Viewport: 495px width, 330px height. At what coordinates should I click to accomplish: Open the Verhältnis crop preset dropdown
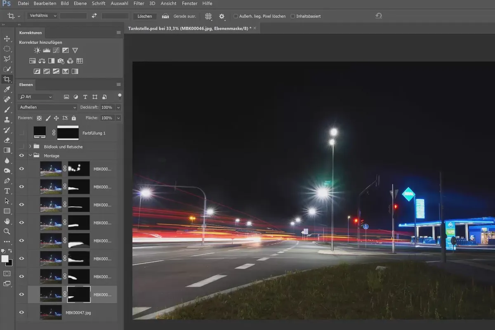tap(42, 16)
